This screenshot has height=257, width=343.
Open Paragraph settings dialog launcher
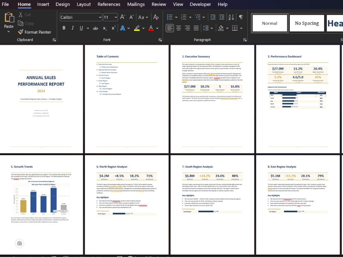click(x=245, y=40)
